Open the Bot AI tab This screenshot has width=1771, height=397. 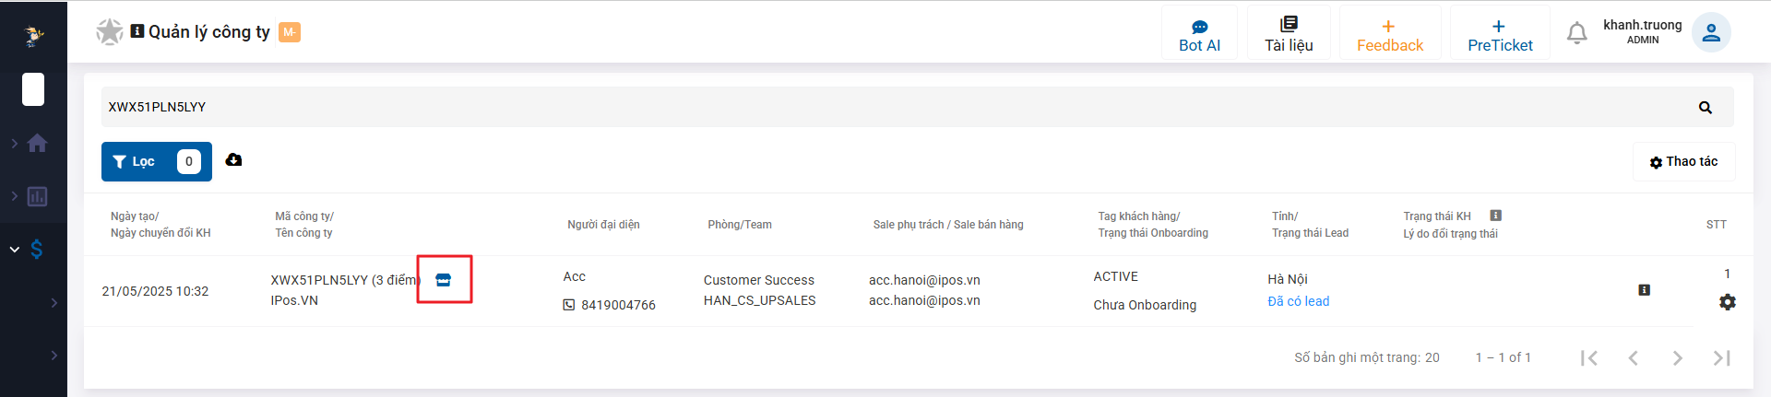pyautogui.click(x=1199, y=33)
